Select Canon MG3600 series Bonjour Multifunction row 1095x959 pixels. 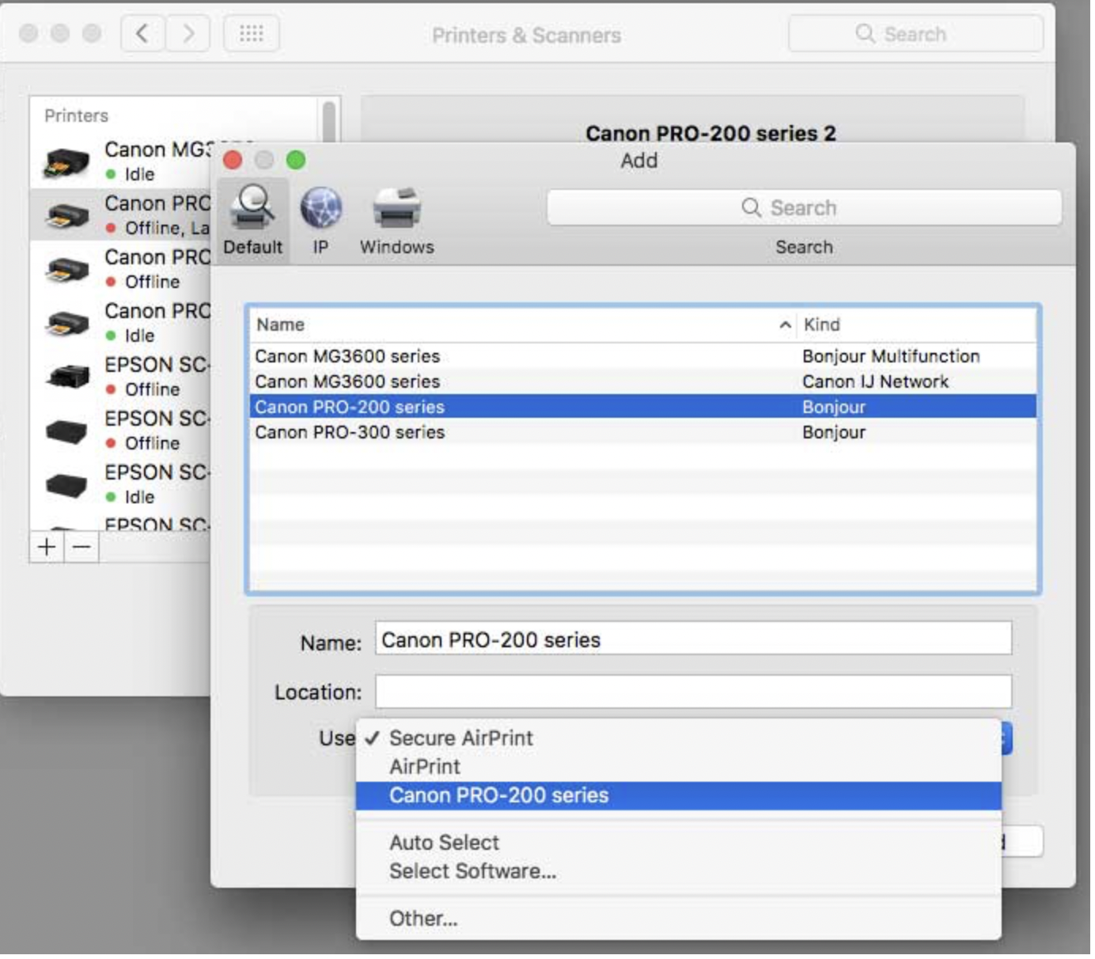pyautogui.click(x=644, y=358)
